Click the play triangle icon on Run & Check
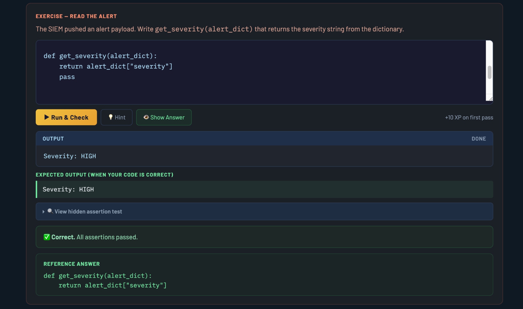Viewport: 523px width, 309px height. coord(47,117)
